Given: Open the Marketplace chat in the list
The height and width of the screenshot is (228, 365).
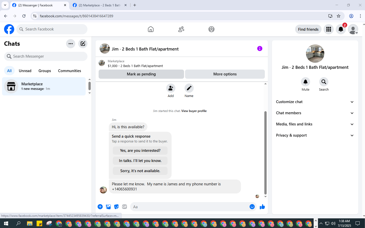Looking at the screenshot, I should click(x=44, y=86).
